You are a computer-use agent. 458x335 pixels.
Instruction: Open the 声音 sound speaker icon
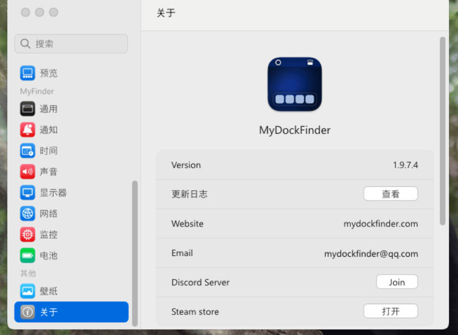[27, 172]
